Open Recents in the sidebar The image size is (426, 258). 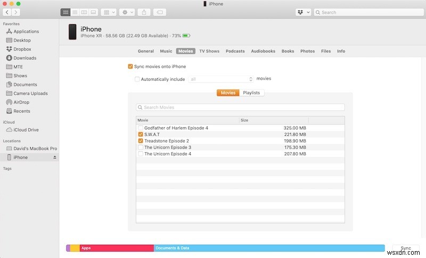[22, 111]
